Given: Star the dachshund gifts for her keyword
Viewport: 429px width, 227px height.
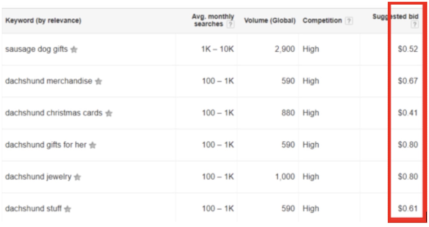Looking at the screenshot, I should (x=93, y=146).
